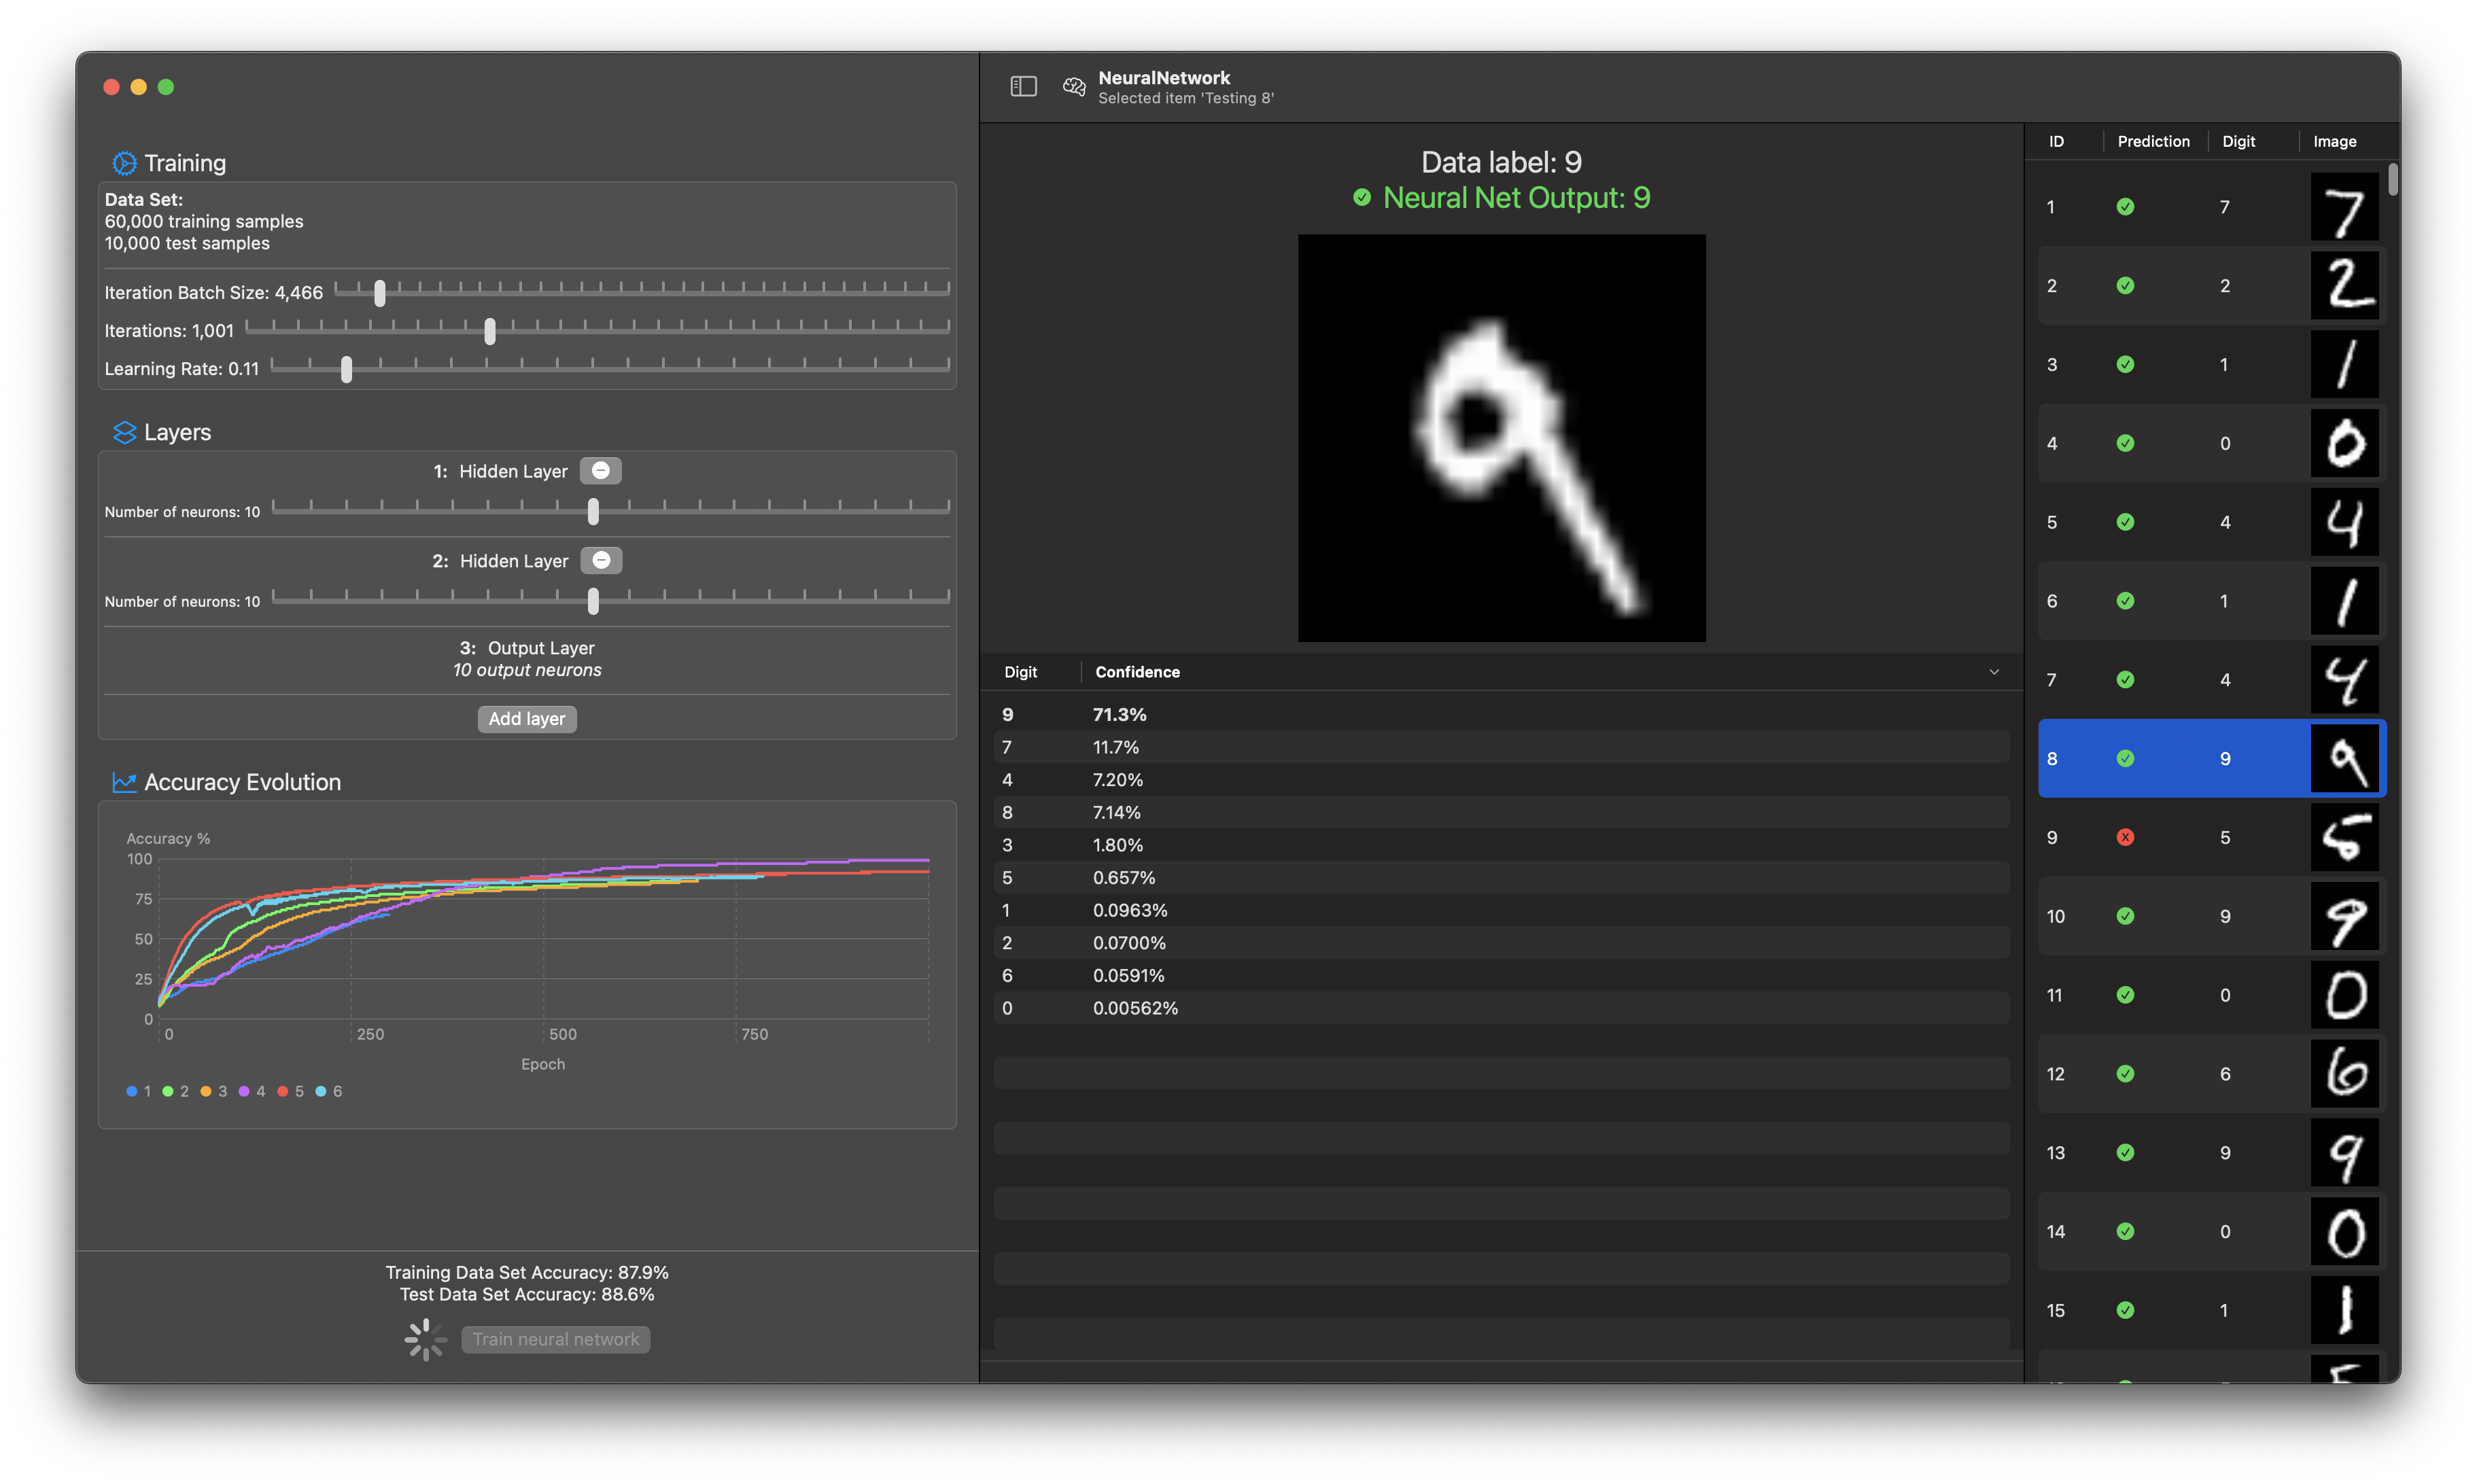The image size is (2477, 1484).
Task: Click the ID column header
Action: click(2056, 142)
